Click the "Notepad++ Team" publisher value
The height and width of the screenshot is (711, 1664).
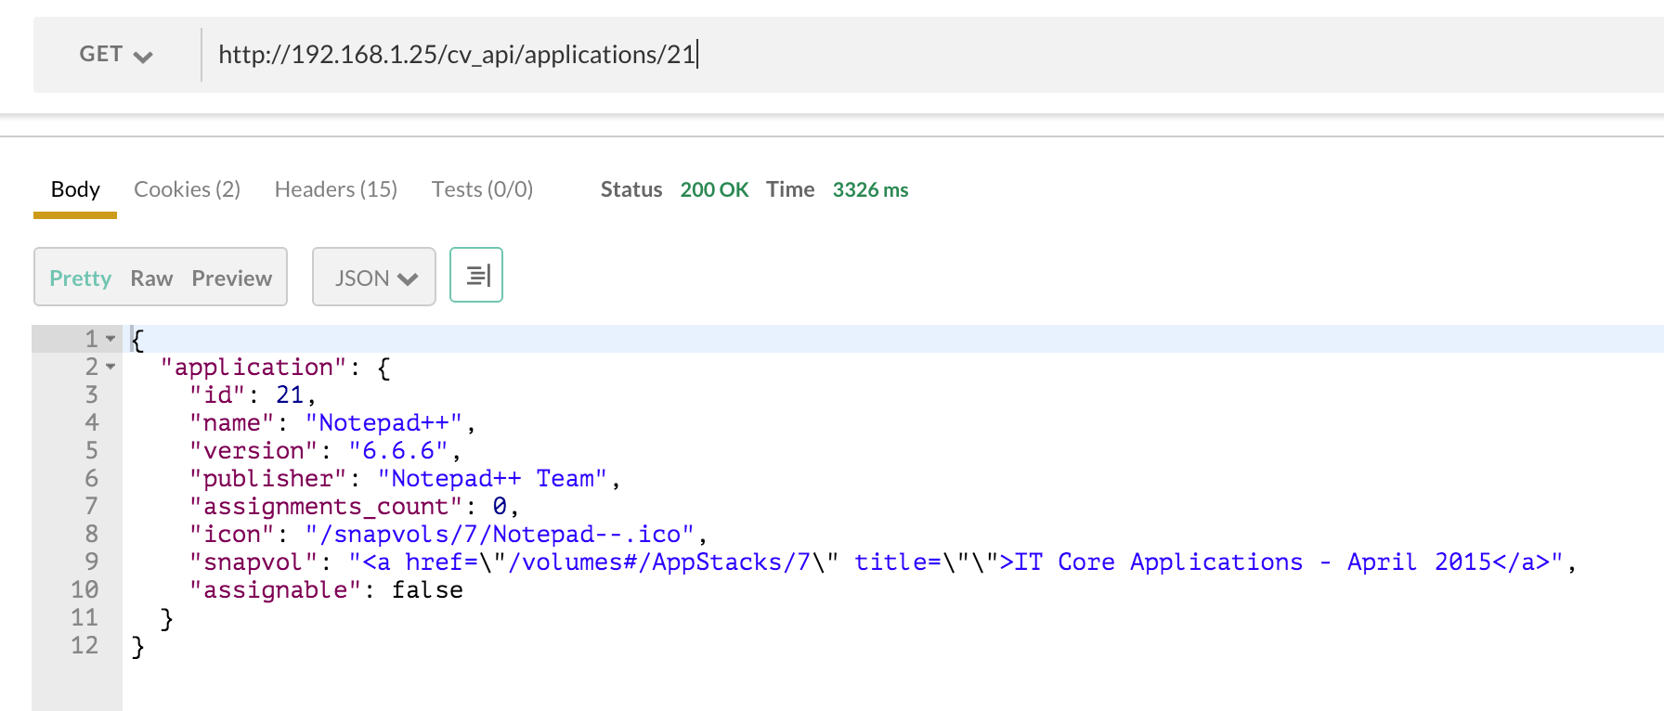pyautogui.click(x=492, y=479)
